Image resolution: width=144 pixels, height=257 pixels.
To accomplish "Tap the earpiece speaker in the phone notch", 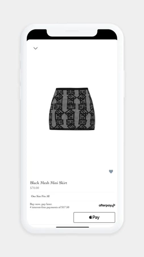I will pyautogui.click(x=72, y=31).
